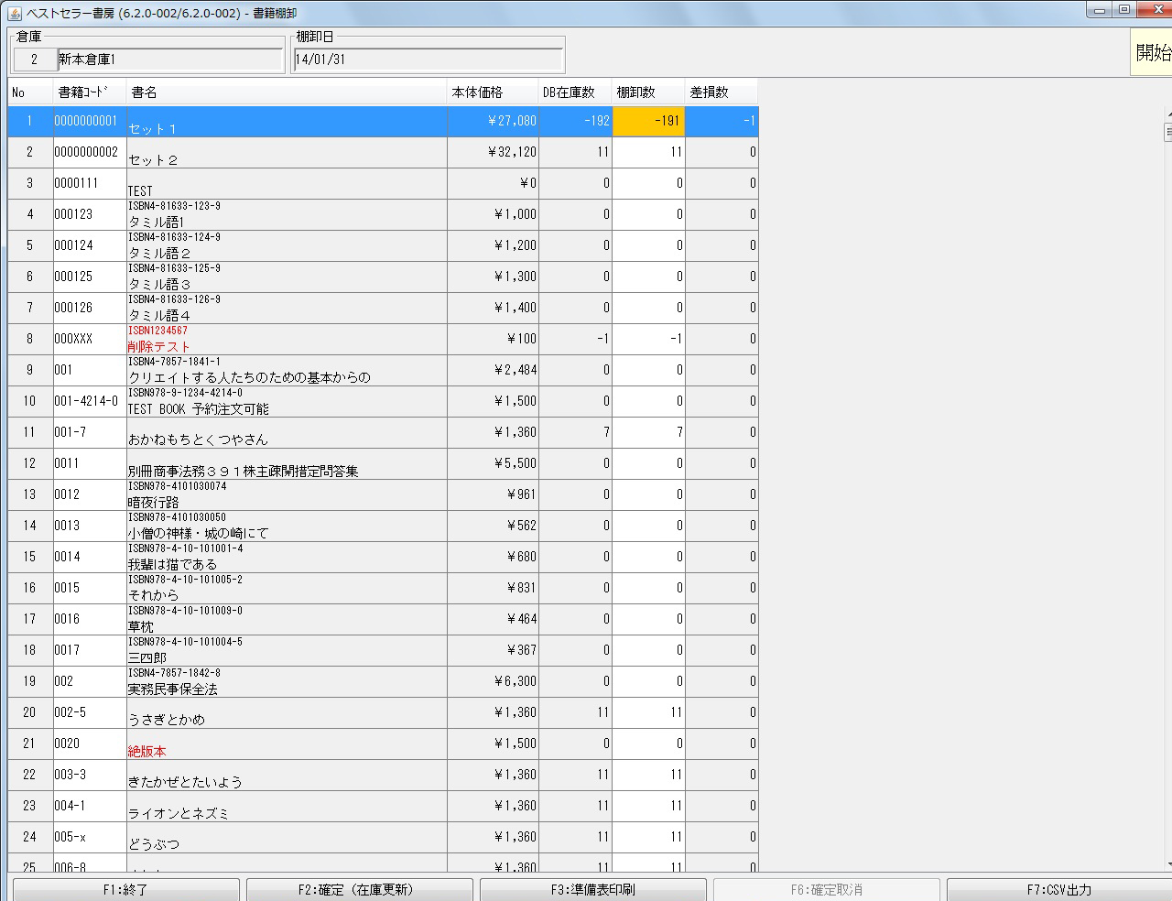This screenshot has width=1172, height=901.
Task: Click the 倉庫 code field showing 2
Action: tap(34, 60)
